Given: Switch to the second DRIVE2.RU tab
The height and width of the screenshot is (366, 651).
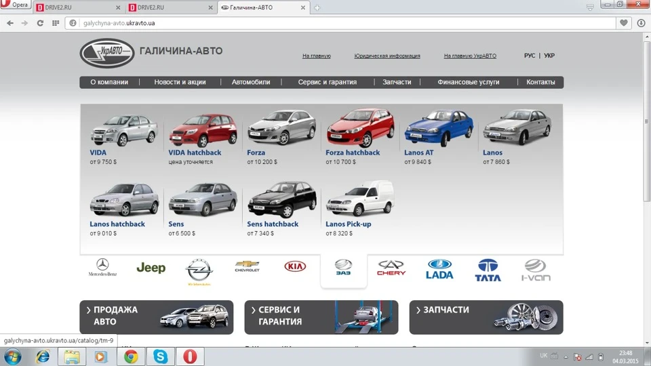Looking at the screenshot, I should [x=170, y=7].
